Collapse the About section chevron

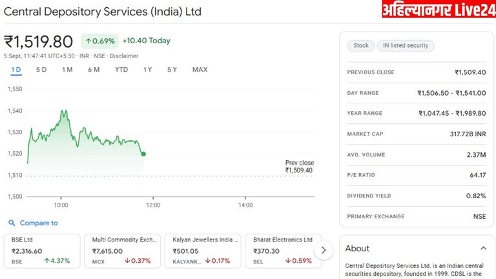pyautogui.click(x=482, y=248)
